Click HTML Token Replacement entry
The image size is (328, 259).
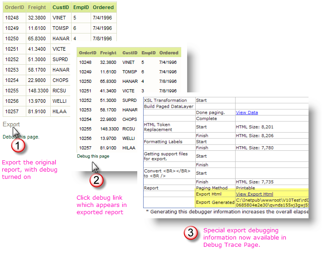[158, 127]
